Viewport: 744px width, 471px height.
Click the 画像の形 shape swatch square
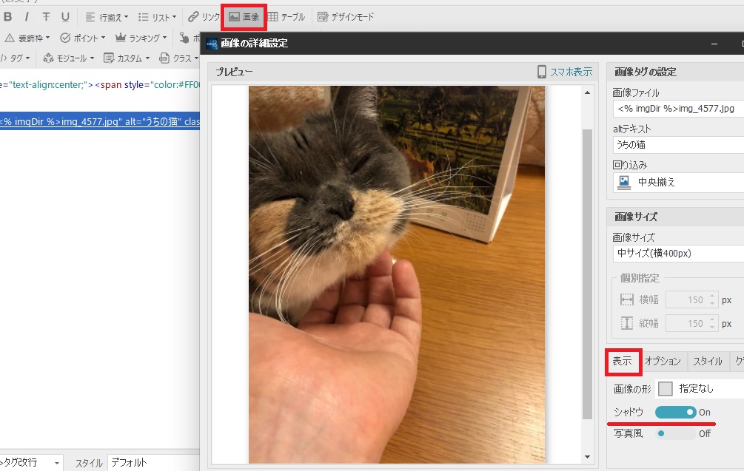point(666,389)
